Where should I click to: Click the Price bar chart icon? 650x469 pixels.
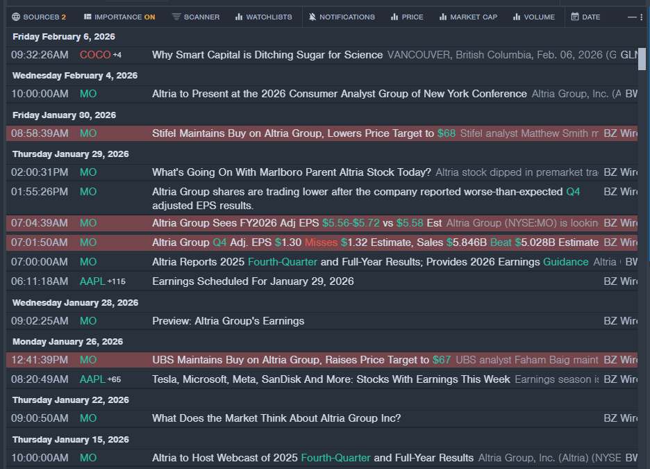[394, 17]
